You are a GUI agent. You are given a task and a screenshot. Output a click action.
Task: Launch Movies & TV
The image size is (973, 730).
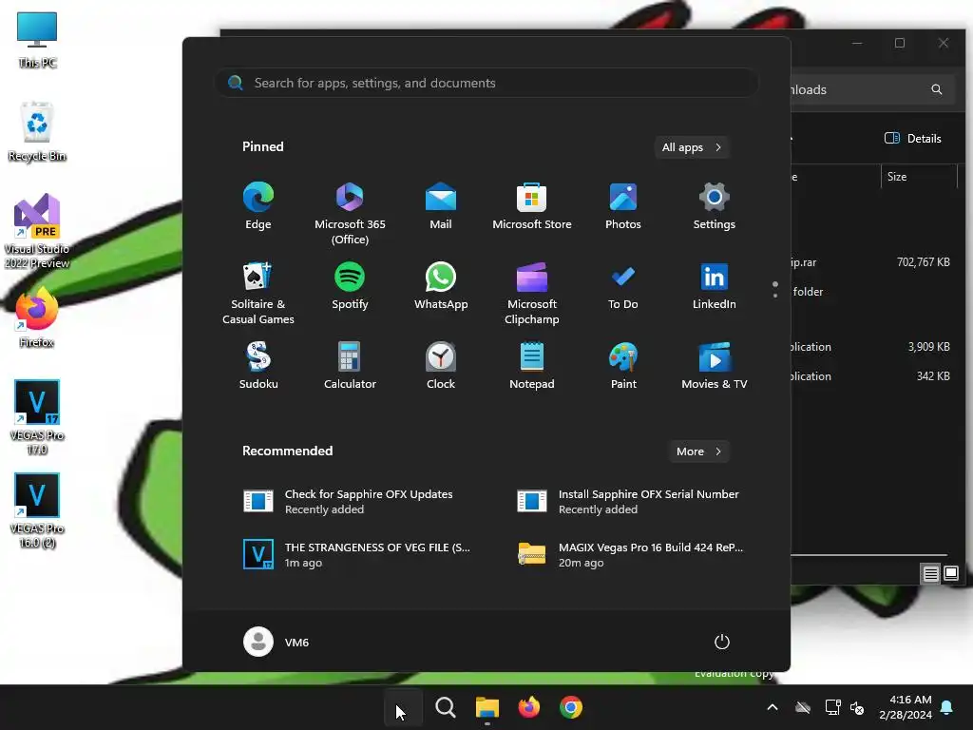[715, 366]
